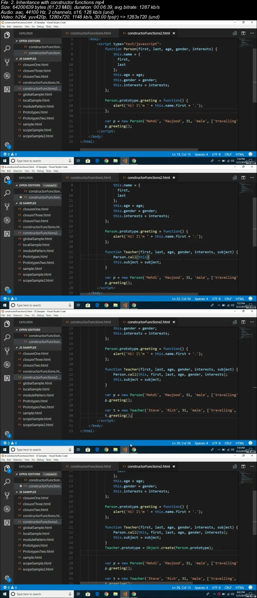257x598 pixels.
Task: Close constructorFunctions2.html tab in the Ln 30 frame
Action: click(174, 322)
